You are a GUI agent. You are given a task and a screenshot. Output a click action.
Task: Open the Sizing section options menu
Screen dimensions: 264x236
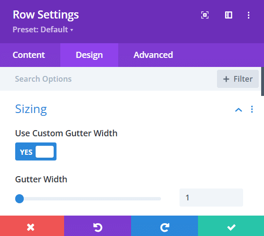pyautogui.click(x=252, y=109)
